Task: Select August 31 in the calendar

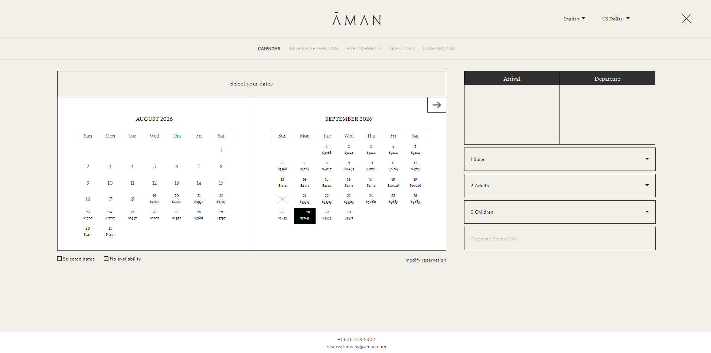Action: (x=110, y=231)
